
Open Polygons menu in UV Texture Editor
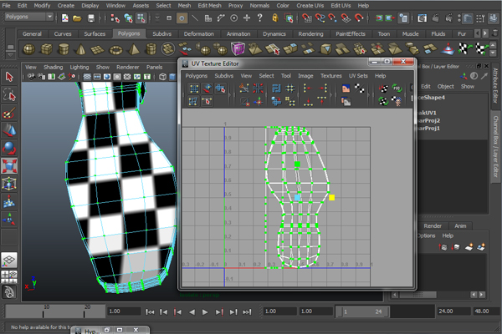point(197,76)
